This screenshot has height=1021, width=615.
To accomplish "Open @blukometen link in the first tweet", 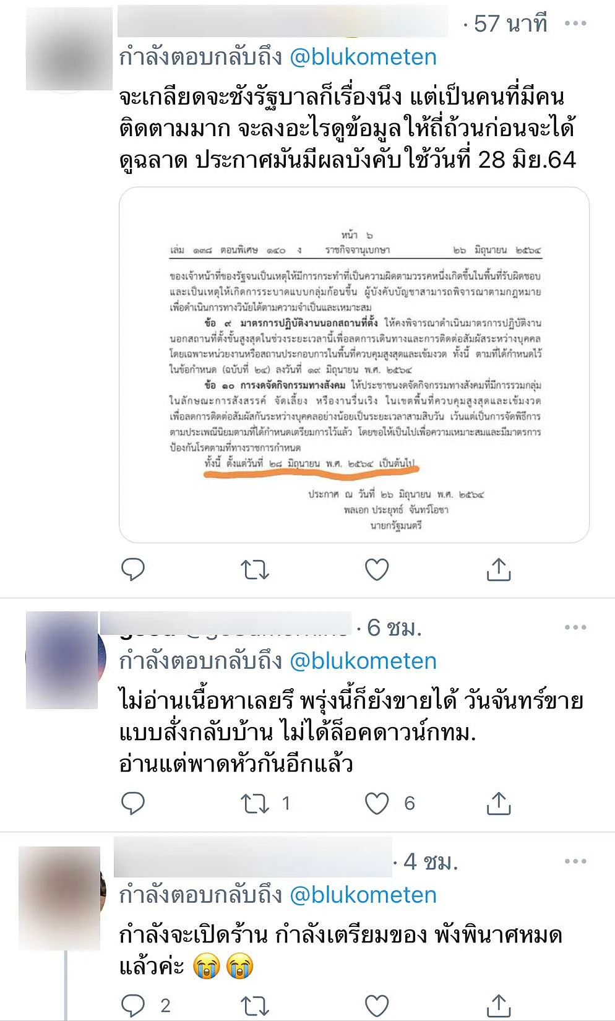I will coord(363,57).
